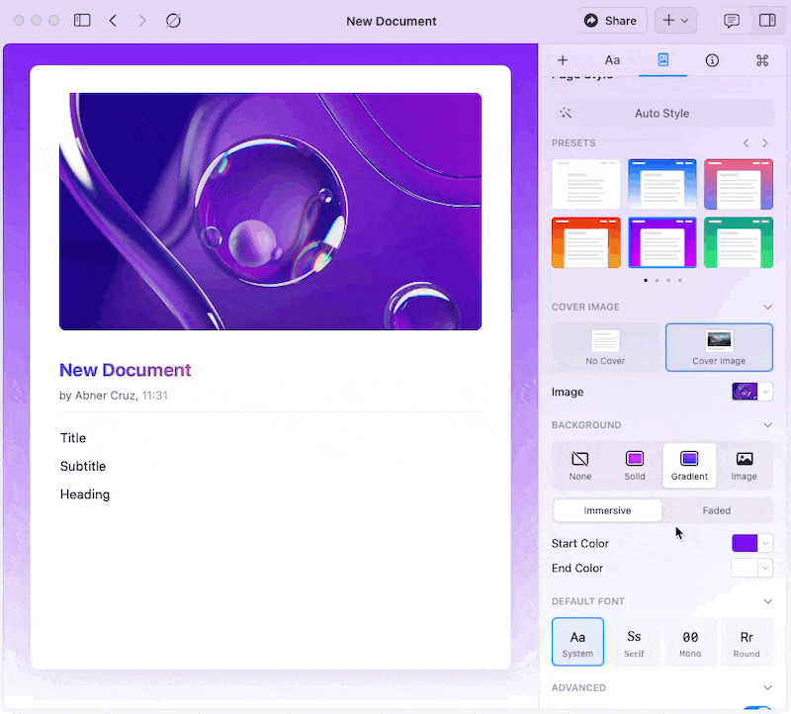Screen dimensions: 791x714
Task: Open the info circle tab
Action: point(712,60)
